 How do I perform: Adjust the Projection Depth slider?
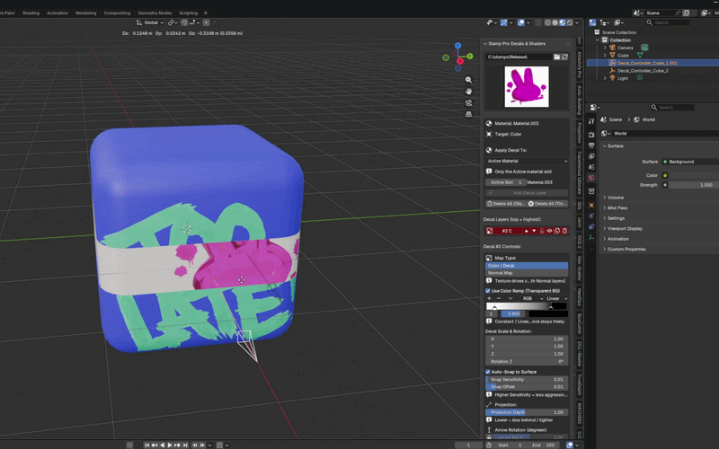527,412
